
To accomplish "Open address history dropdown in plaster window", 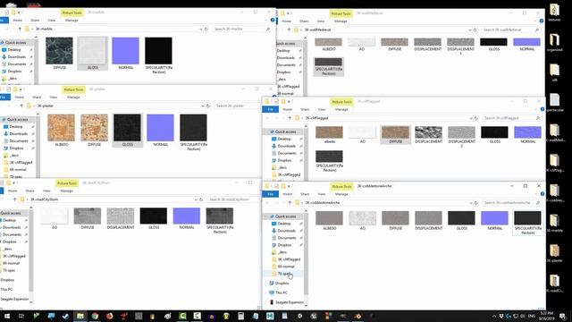I will [203, 106].
